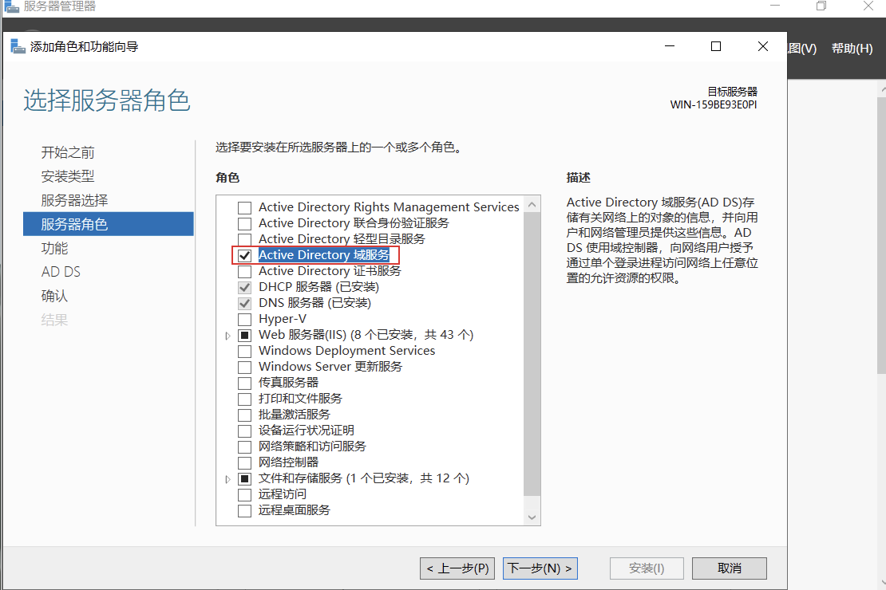This screenshot has height=590, width=886.
Task: Check Active Directory 证书服务 checkbox
Action: [245, 272]
